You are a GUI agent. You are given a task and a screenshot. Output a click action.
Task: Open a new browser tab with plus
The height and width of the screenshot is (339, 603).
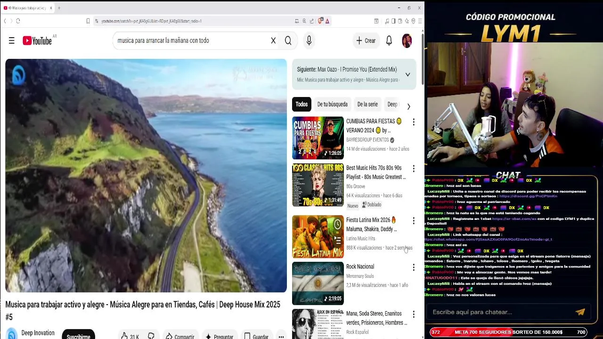click(x=59, y=8)
